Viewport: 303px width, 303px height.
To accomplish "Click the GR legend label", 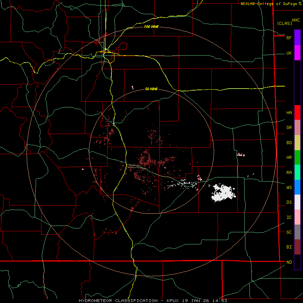I will tap(289, 128).
